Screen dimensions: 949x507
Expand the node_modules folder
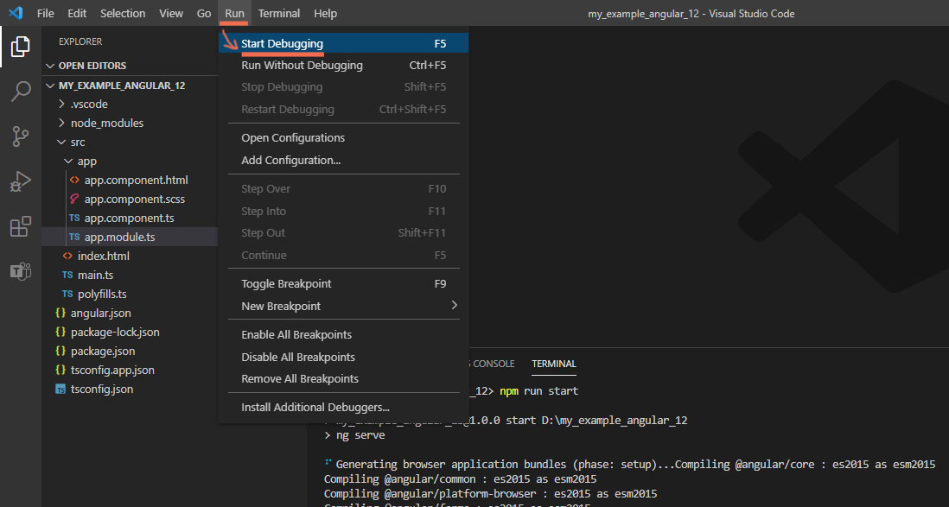[x=106, y=123]
